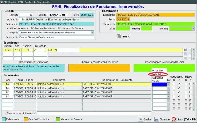Open action dropdown on second document row

(168, 88)
